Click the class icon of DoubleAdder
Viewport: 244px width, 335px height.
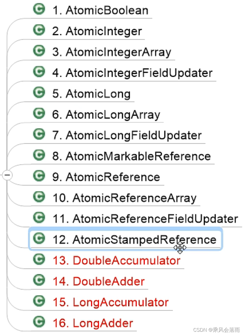(39, 281)
